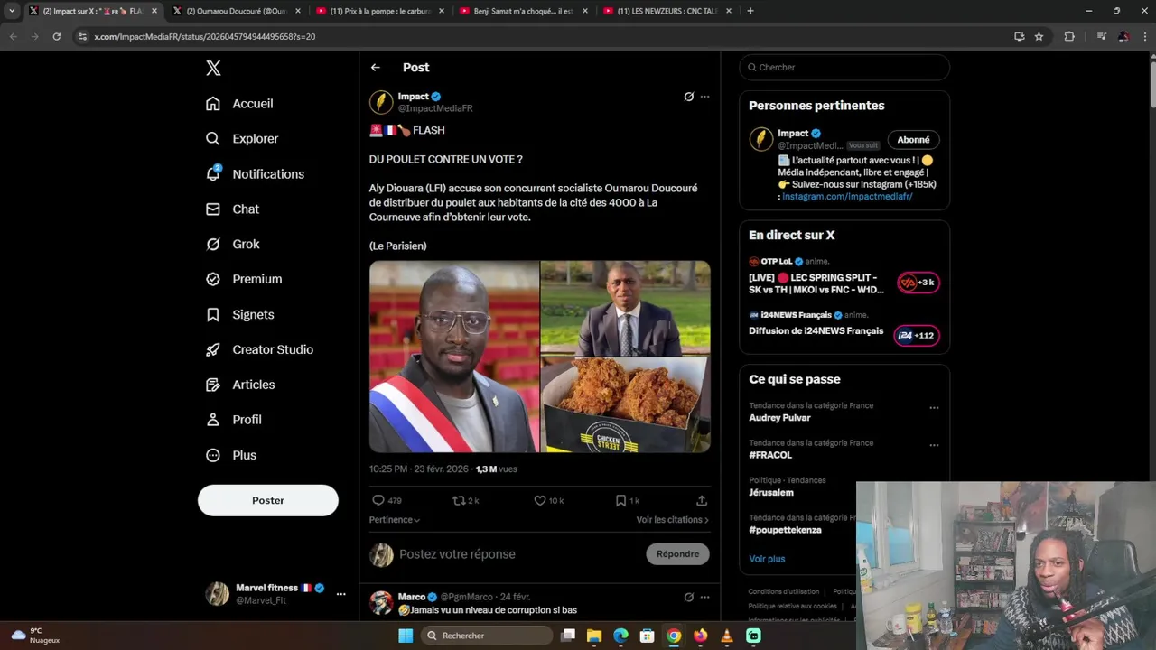Click the Impact profile avatar on post

coord(381,102)
